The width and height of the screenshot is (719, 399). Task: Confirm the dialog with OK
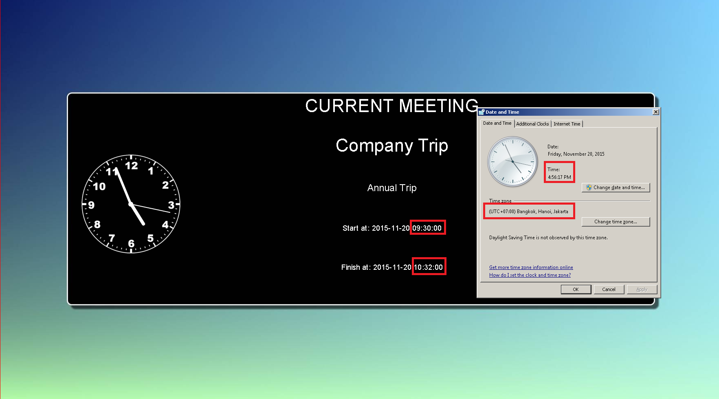pyautogui.click(x=576, y=289)
